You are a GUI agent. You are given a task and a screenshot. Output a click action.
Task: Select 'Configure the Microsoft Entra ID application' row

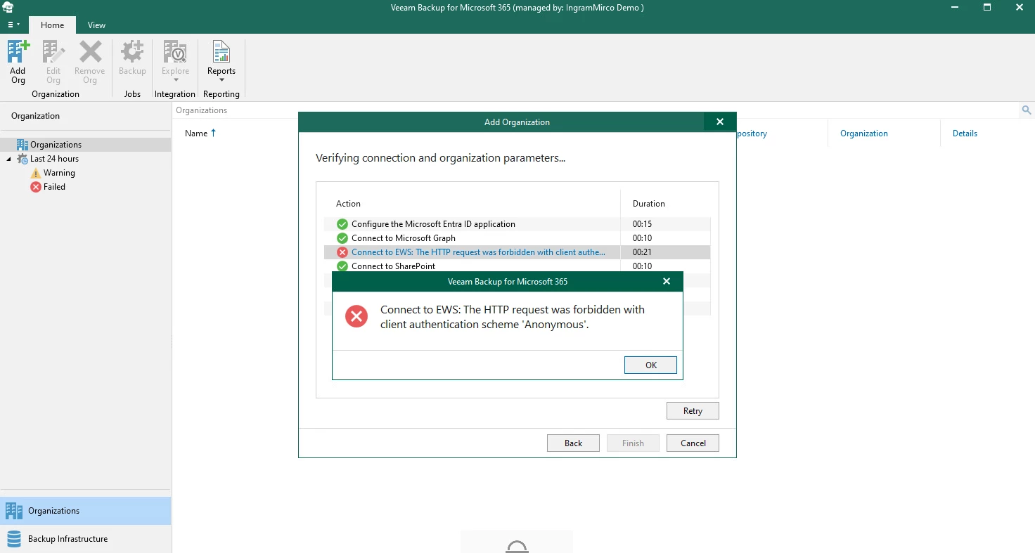point(517,224)
